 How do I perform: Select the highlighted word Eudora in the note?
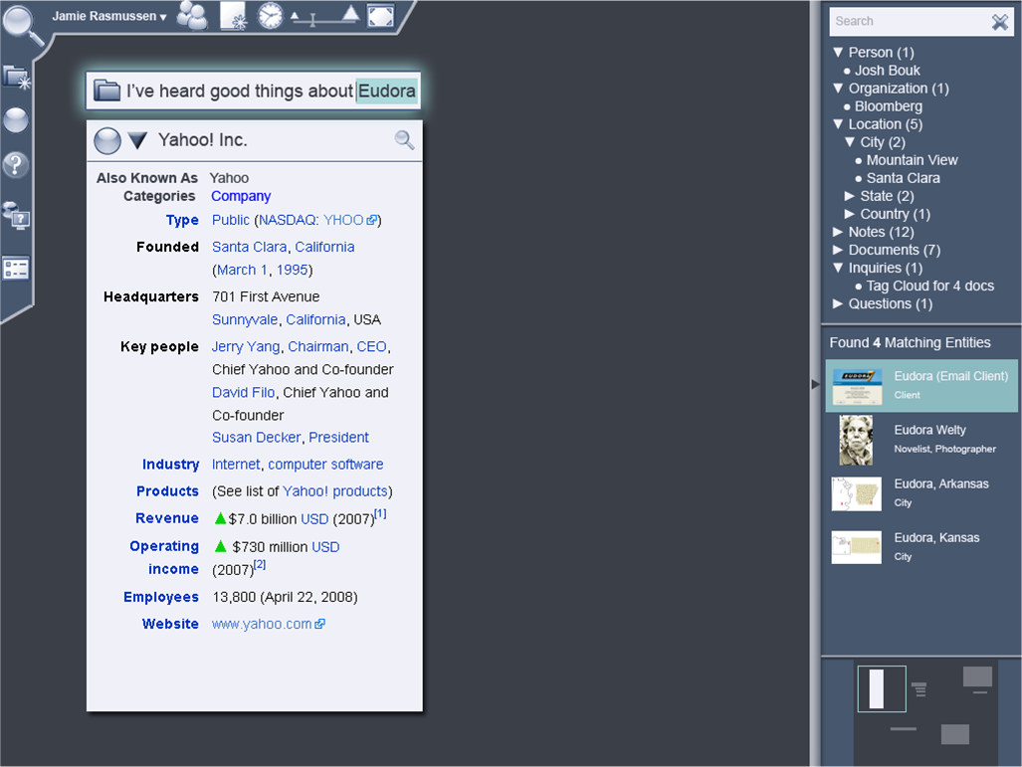point(386,91)
